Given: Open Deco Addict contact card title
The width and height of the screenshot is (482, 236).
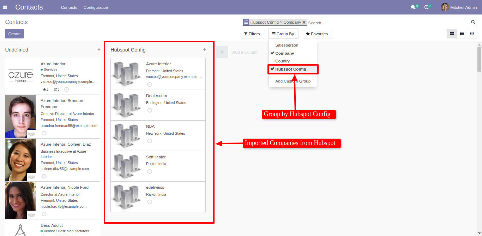Looking at the screenshot, I should [52, 225].
